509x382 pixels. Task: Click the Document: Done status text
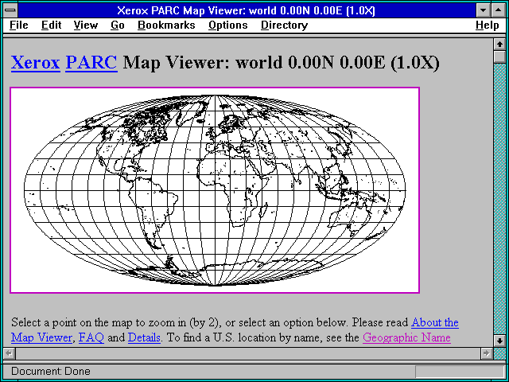point(51,371)
